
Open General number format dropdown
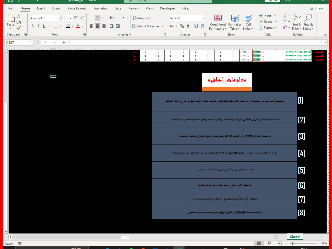[x=203, y=18]
